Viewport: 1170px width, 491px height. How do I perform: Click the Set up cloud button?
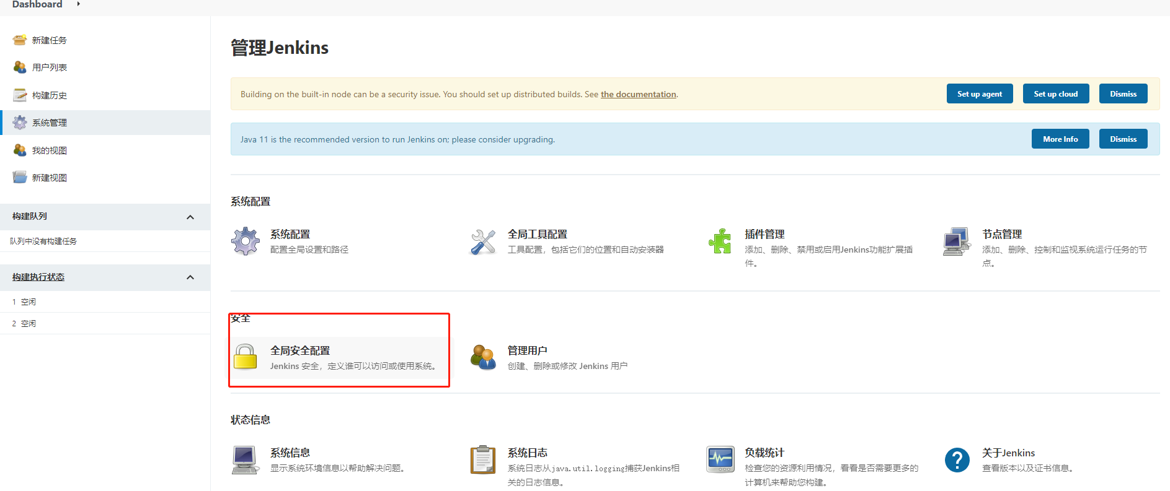pos(1056,93)
